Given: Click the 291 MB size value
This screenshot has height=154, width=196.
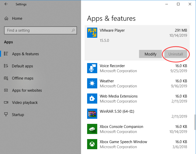Looking at the screenshot, I should pyautogui.click(x=181, y=30).
